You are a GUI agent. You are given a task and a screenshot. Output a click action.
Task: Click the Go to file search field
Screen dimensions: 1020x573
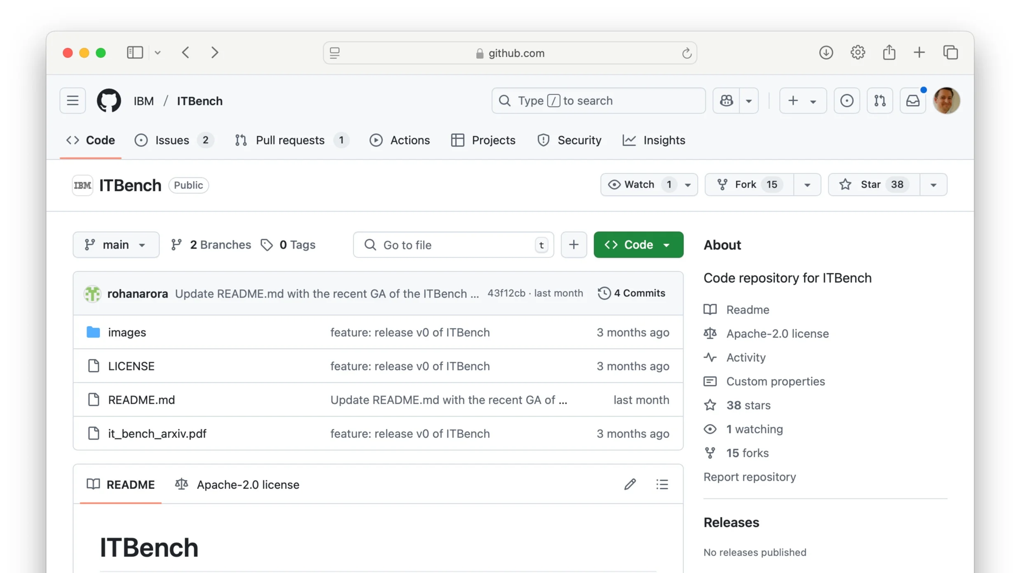[x=453, y=245]
